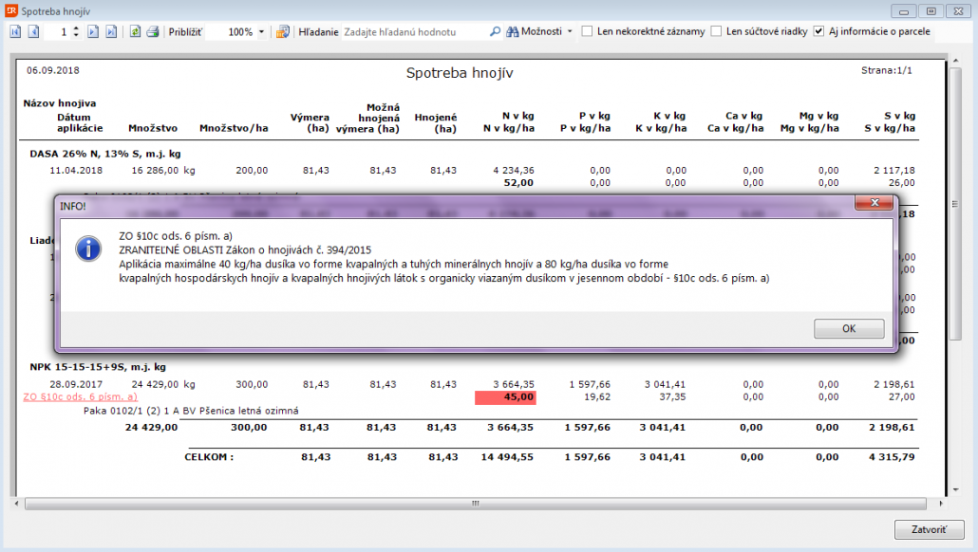The height and width of the screenshot is (552, 978).
Task: Click the Strana:1/1 page indicator
Action: [x=886, y=70]
